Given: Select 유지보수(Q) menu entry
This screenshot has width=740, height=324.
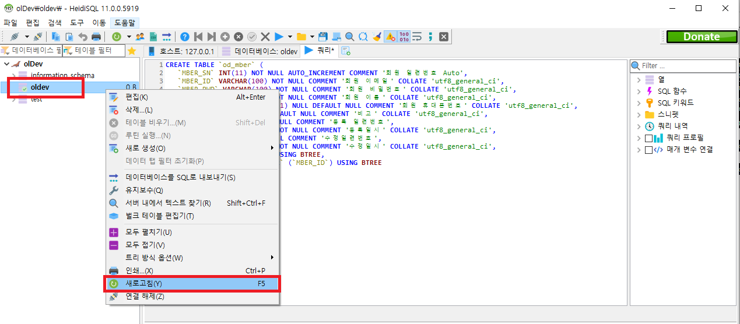Looking at the screenshot, I should tap(192, 190).
